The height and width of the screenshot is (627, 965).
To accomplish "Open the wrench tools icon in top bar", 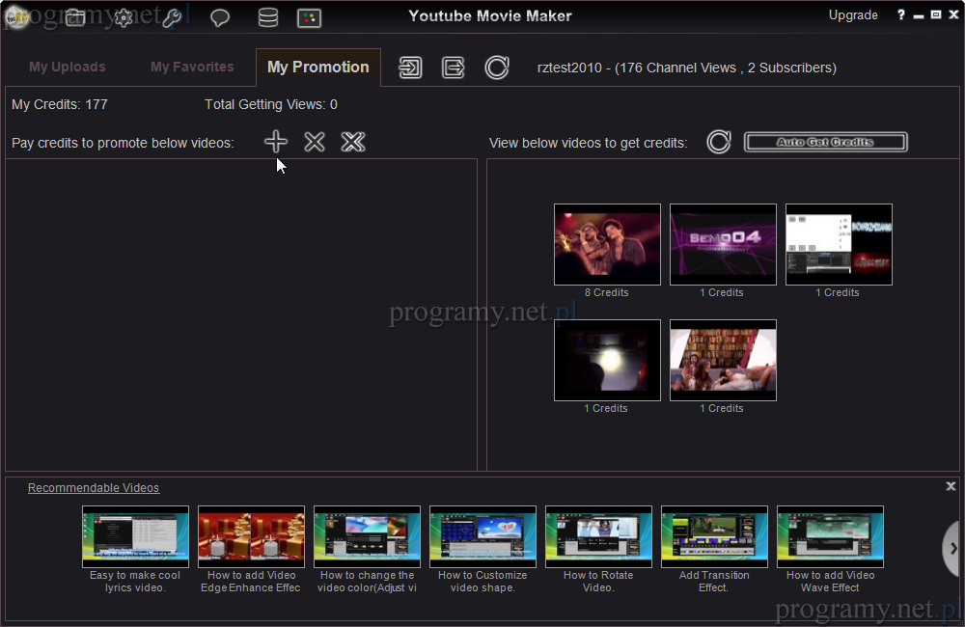I will click(x=172, y=17).
